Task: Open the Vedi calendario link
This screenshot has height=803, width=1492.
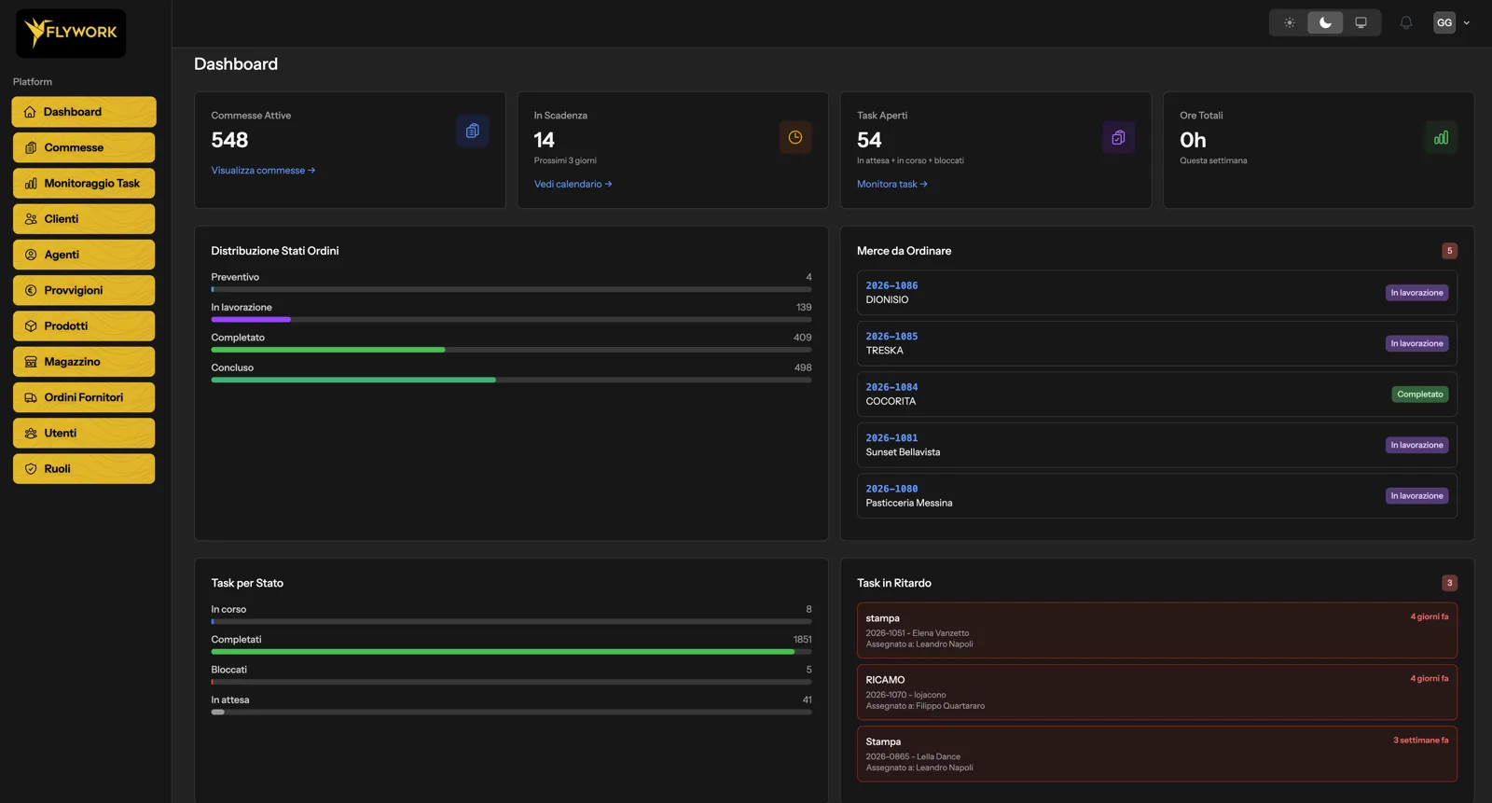Action: tap(573, 184)
